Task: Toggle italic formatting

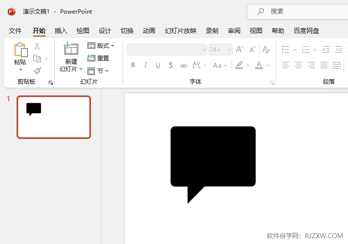Action: click(x=145, y=65)
